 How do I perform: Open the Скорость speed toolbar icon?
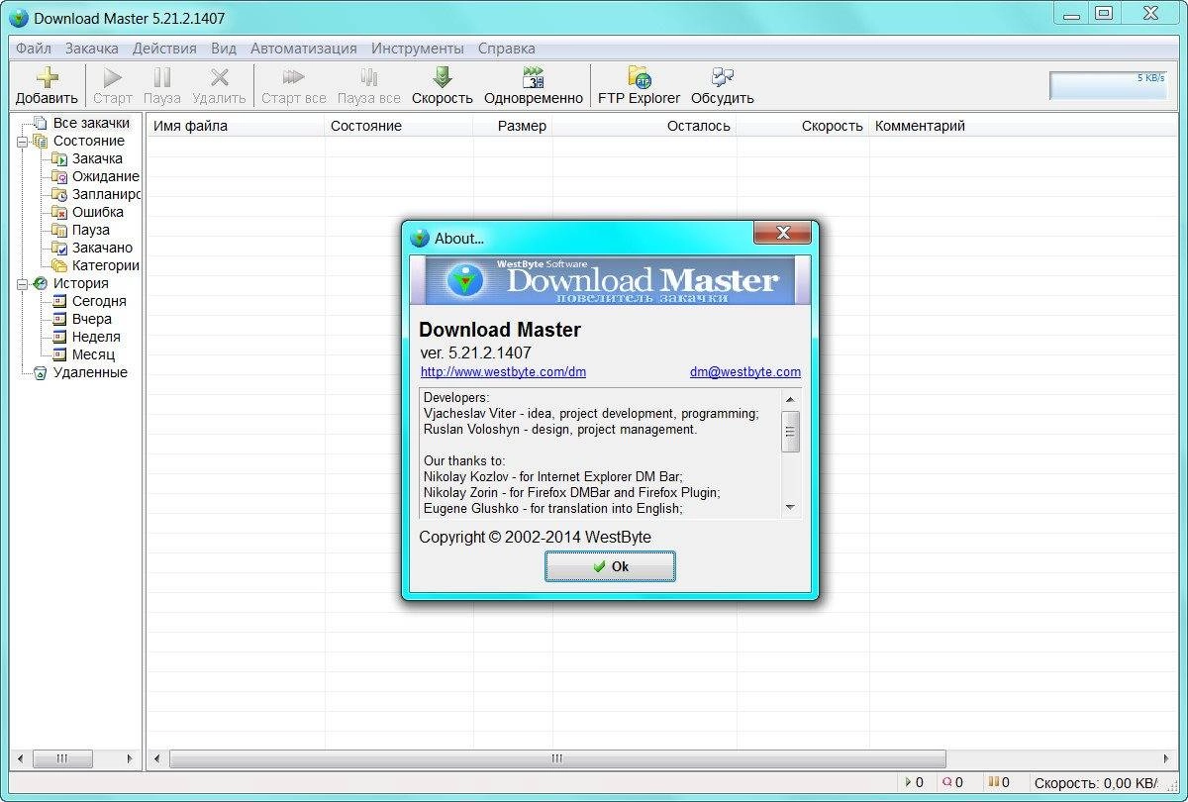pos(443,86)
